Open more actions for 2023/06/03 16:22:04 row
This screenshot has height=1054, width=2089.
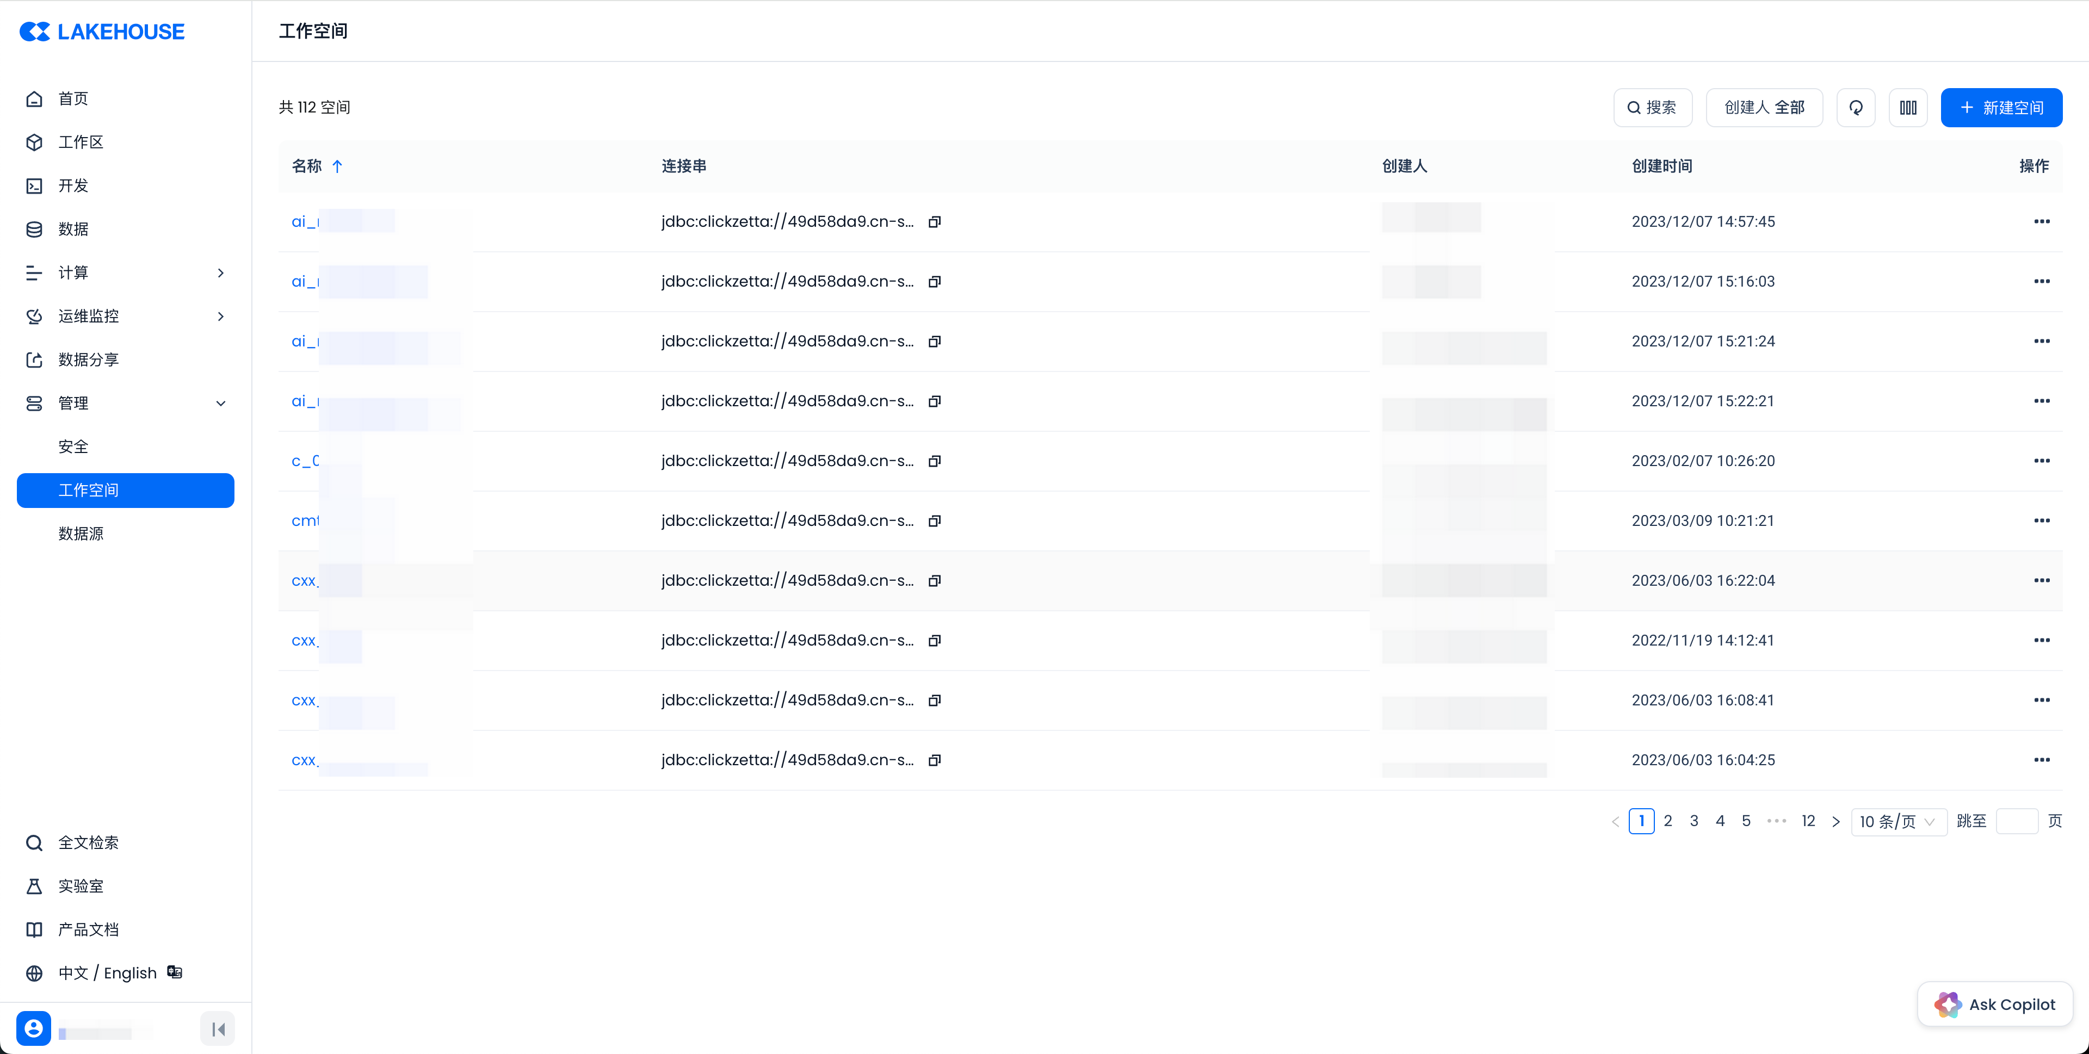coord(2041,580)
